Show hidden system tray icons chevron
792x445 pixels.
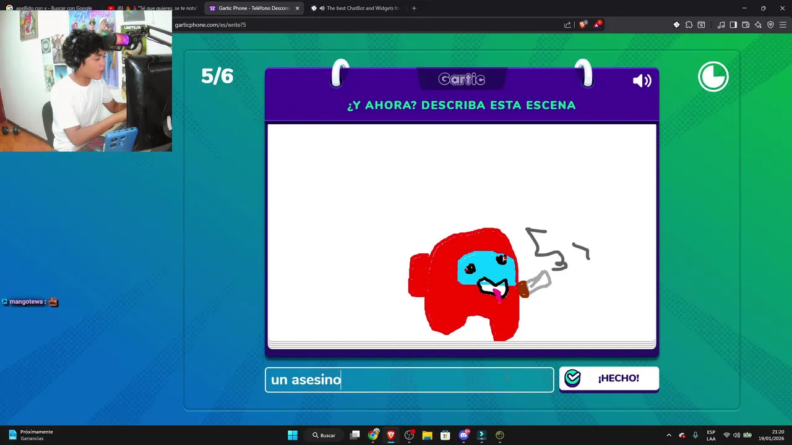669,435
